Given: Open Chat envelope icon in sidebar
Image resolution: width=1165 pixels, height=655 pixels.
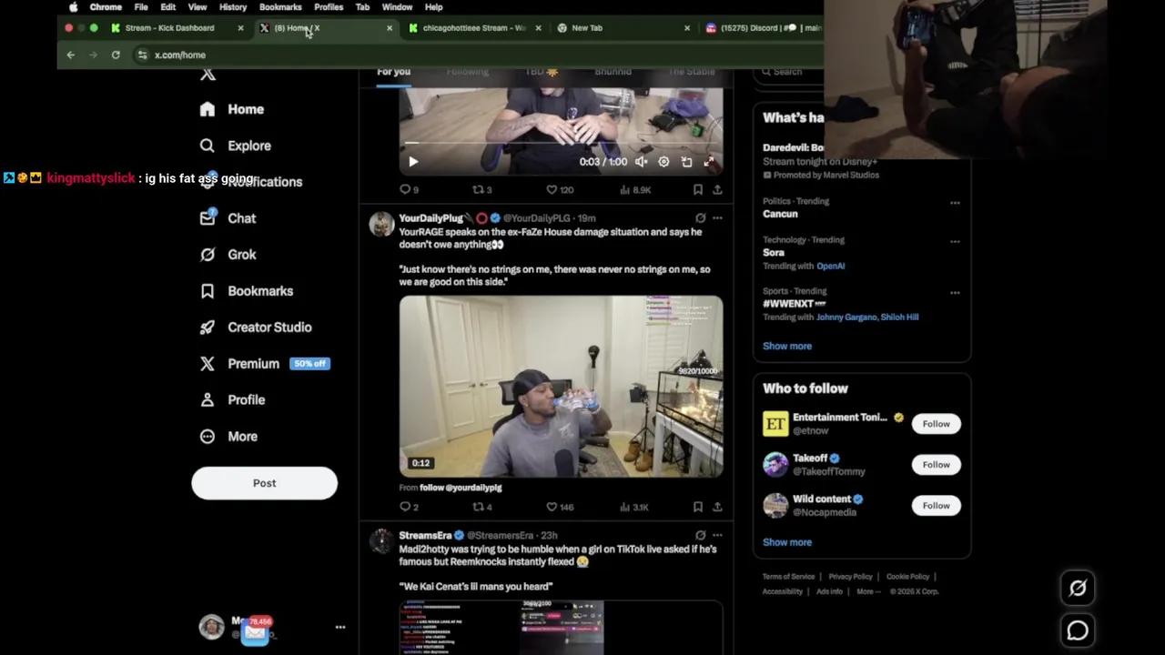Looking at the screenshot, I should (208, 218).
